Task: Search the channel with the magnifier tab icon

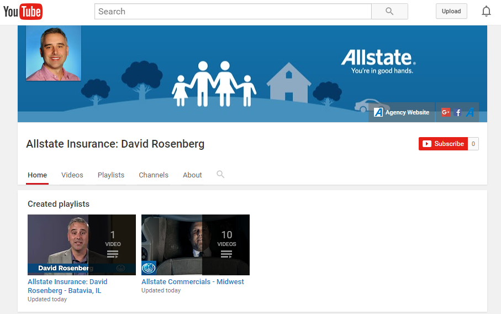Action: click(x=220, y=174)
